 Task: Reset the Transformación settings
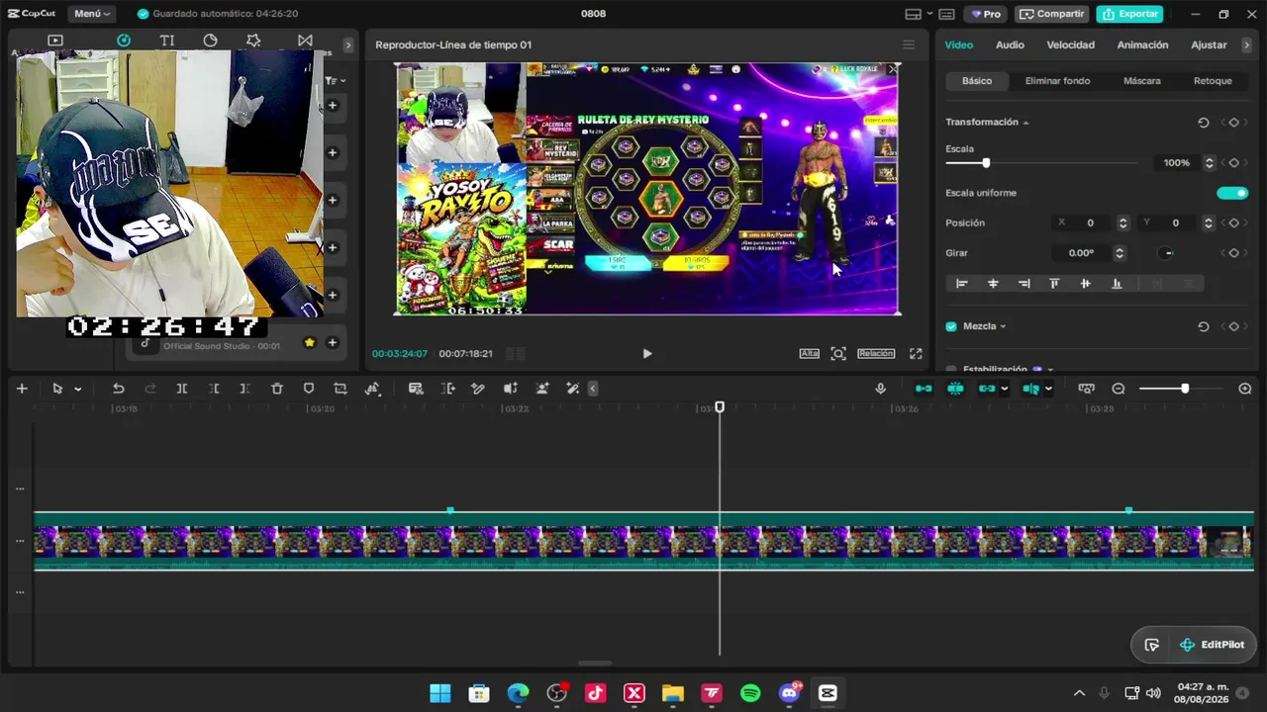(1204, 123)
